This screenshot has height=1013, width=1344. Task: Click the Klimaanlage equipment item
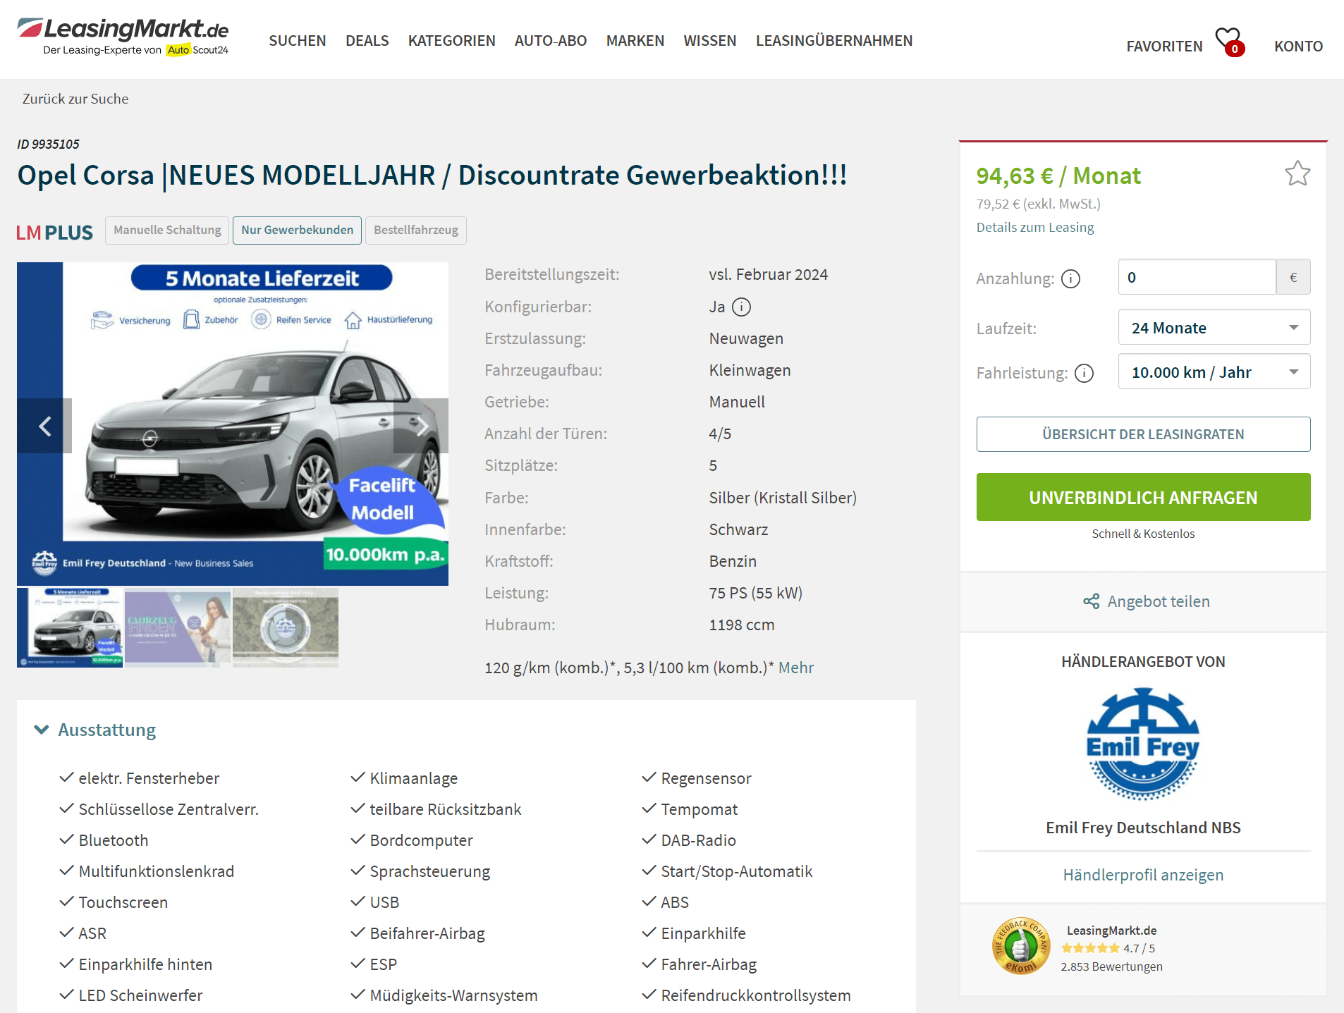click(413, 778)
